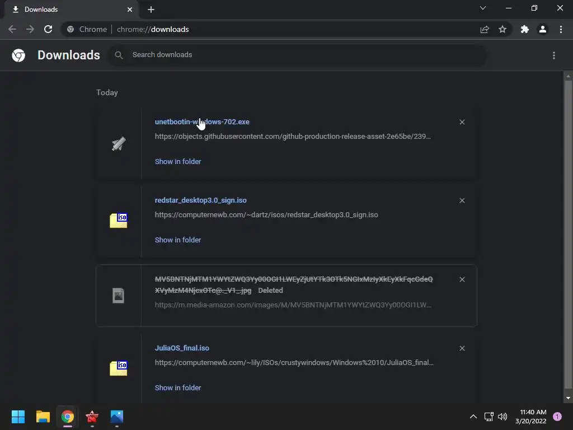Open a new tab with the plus button

coord(151,10)
